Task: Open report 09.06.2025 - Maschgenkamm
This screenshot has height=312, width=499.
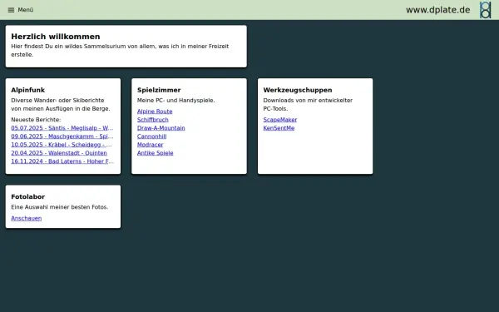Action: [x=62, y=136]
